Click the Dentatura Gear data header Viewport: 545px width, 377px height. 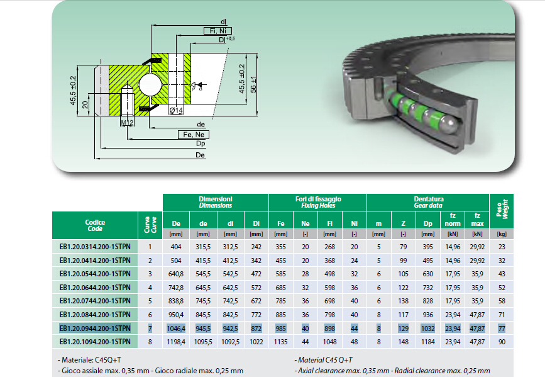428,202
